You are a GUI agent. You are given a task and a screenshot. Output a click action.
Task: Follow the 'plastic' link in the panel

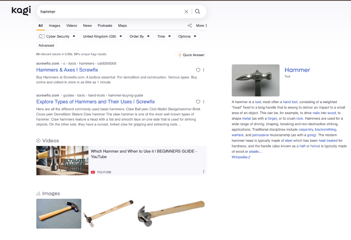(254, 151)
